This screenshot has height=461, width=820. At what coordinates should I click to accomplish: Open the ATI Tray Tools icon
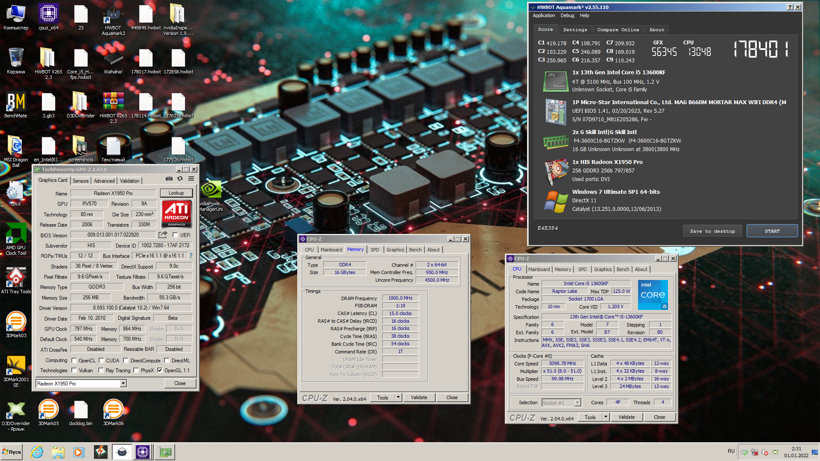[16, 280]
